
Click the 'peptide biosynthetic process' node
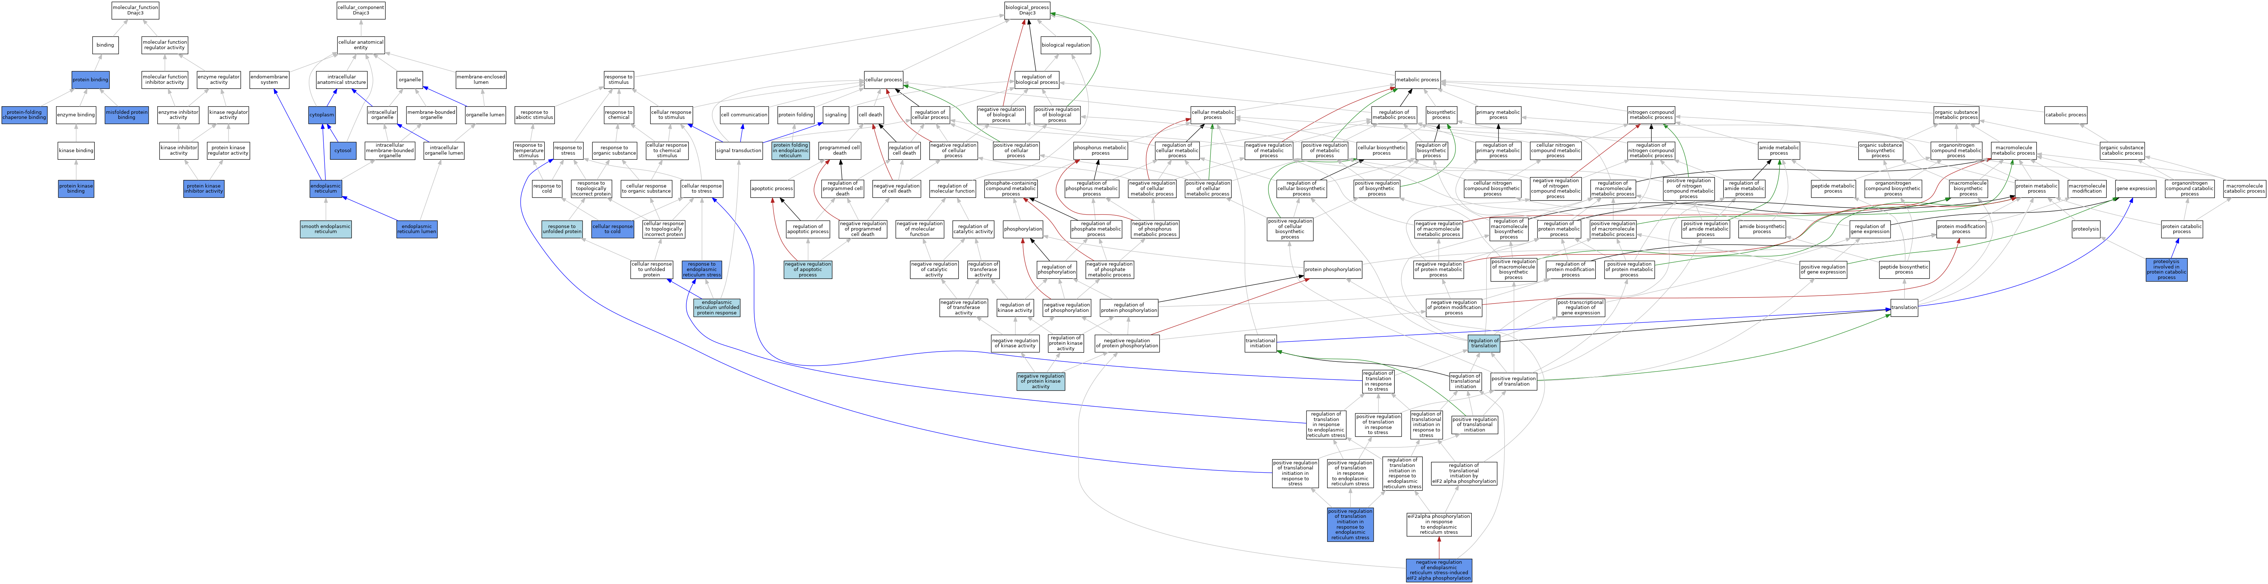(x=1903, y=269)
